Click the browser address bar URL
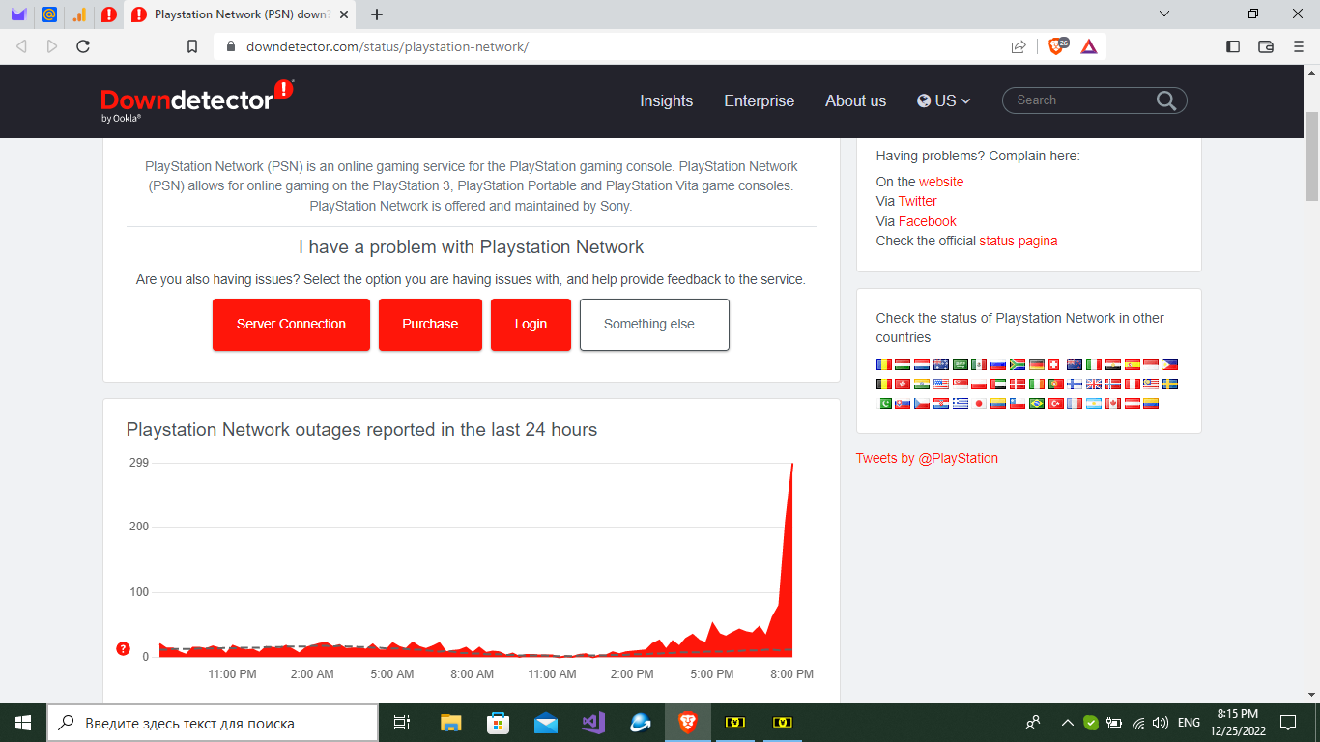Screen dimensions: 1320x742 387,46
